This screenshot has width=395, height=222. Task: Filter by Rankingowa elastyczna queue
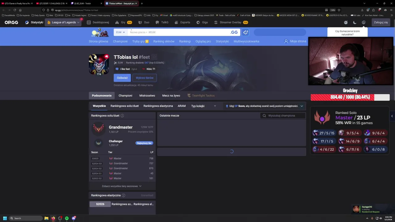(158, 106)
